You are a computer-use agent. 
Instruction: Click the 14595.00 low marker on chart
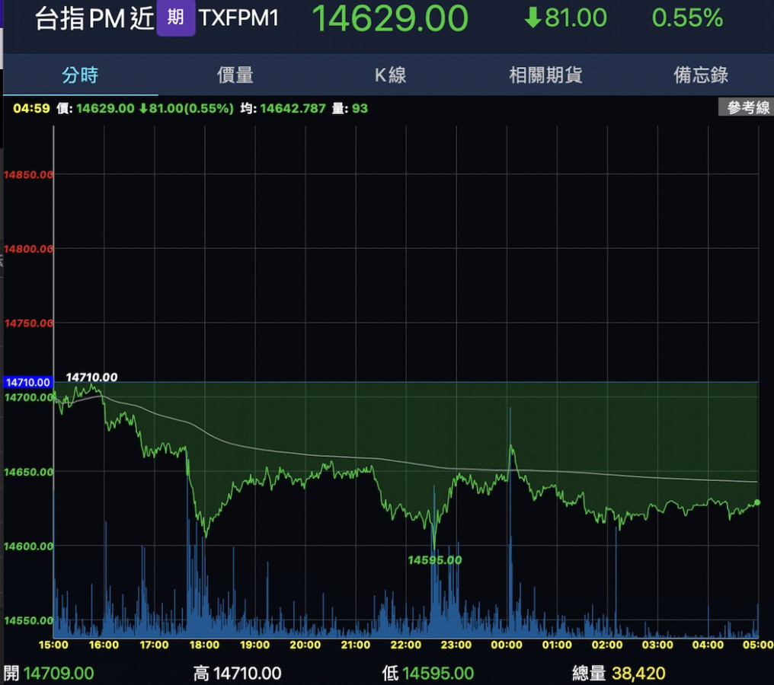pyautogui.click(x=434, y=560)
